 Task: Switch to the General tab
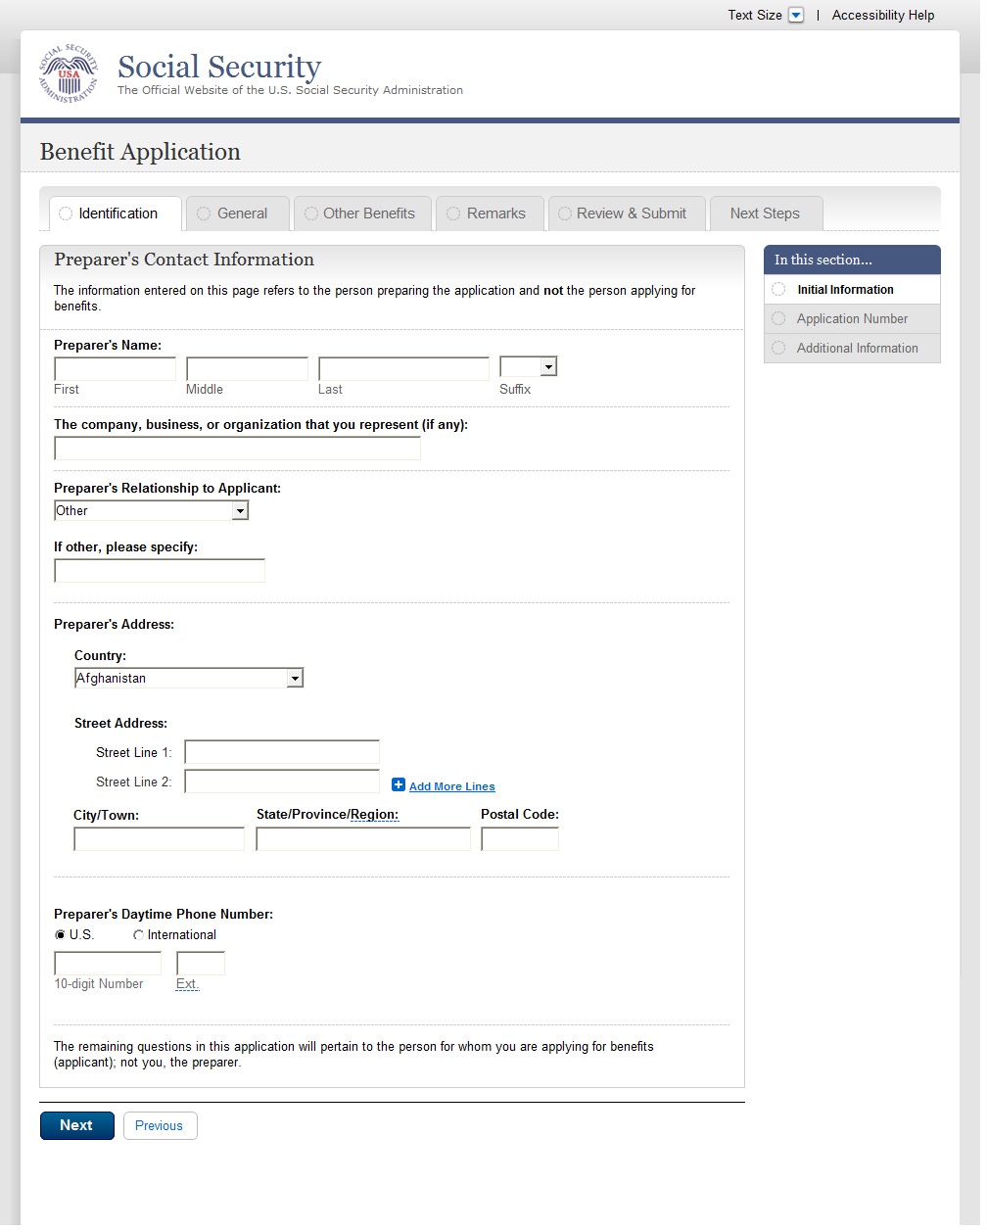click(241, 213)
